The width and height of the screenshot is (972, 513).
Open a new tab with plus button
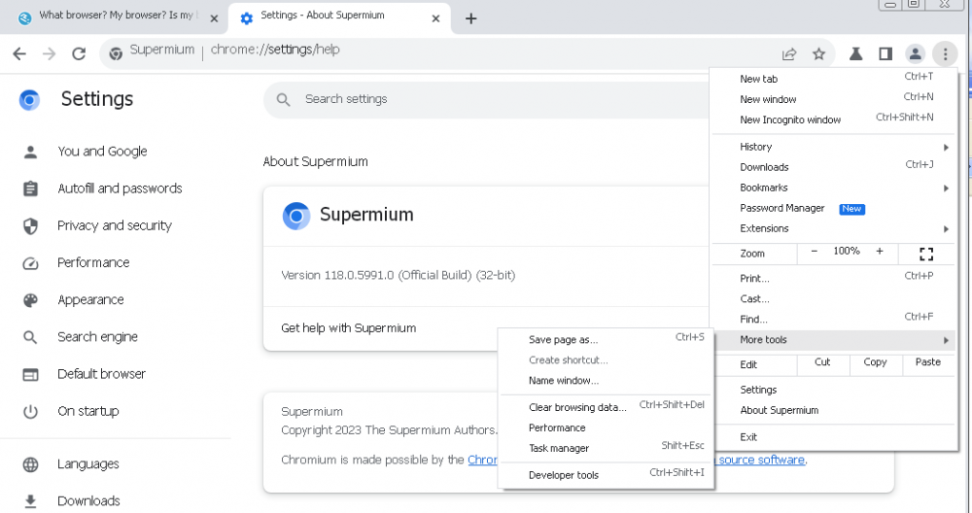471,18
